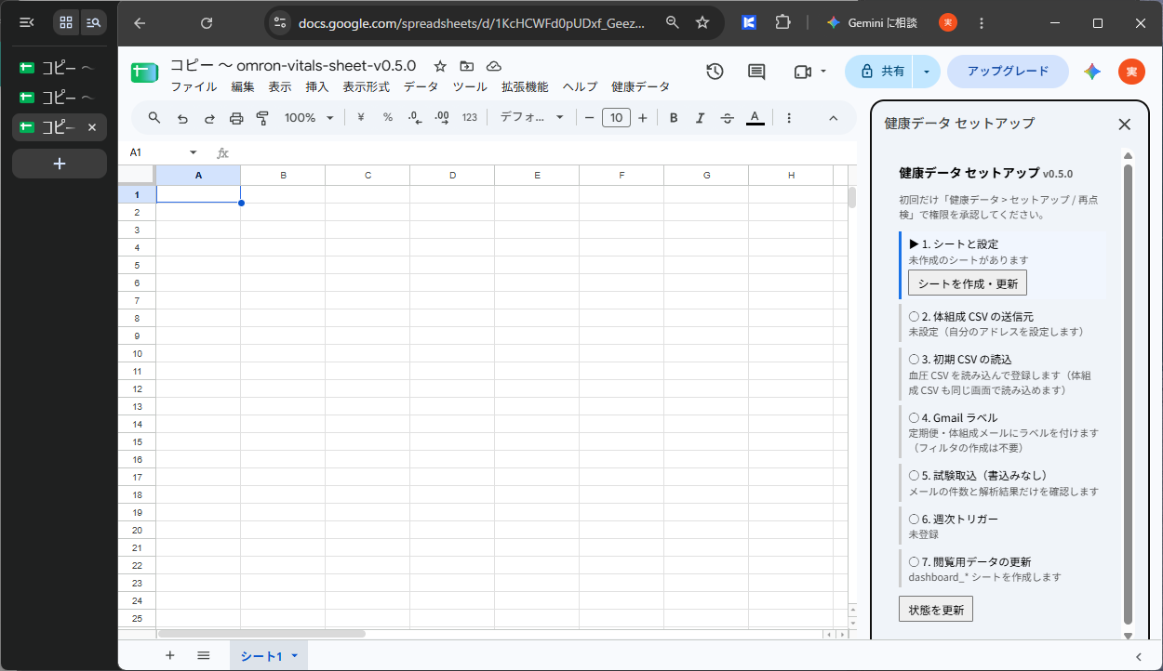Viewport: 1163px width, 671px height.
Task: Click the move to folder icon
Action: 467,66
